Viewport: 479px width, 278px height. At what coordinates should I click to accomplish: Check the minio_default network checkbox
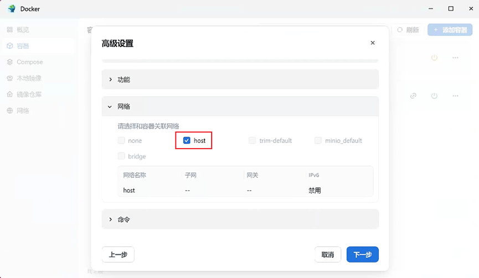[x=318, y=140]
